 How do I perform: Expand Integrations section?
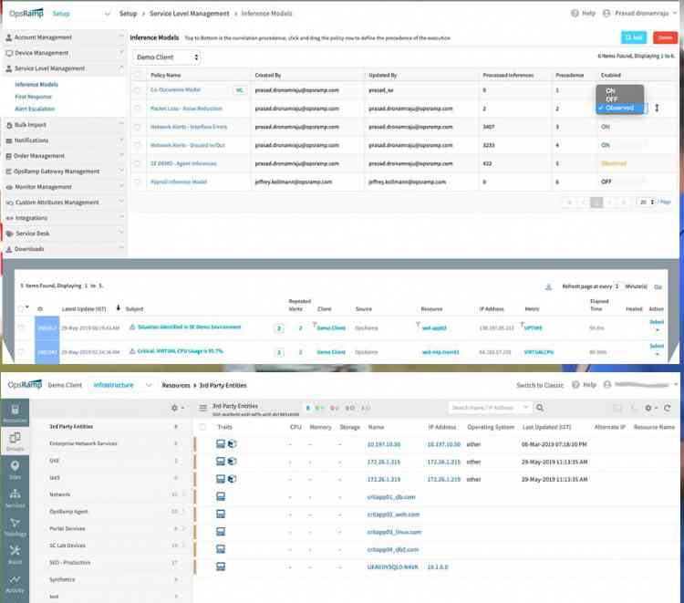click(64, 218)
